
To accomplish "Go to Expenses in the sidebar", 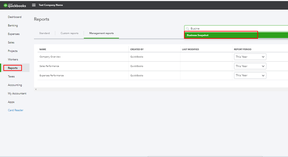I will (x=14, y=34).
